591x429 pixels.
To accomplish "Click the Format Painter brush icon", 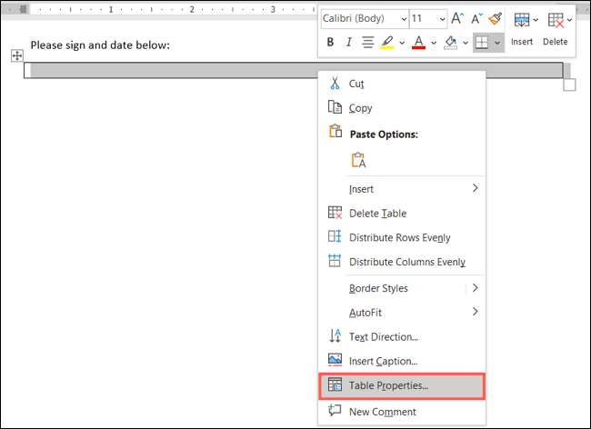I will pos(495,18).
